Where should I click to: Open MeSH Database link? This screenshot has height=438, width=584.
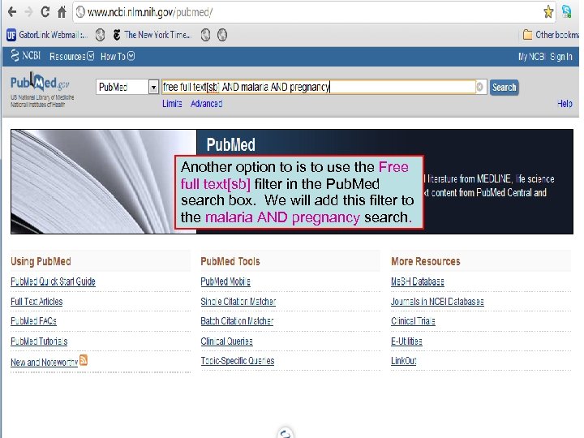(x=418, y=281)
